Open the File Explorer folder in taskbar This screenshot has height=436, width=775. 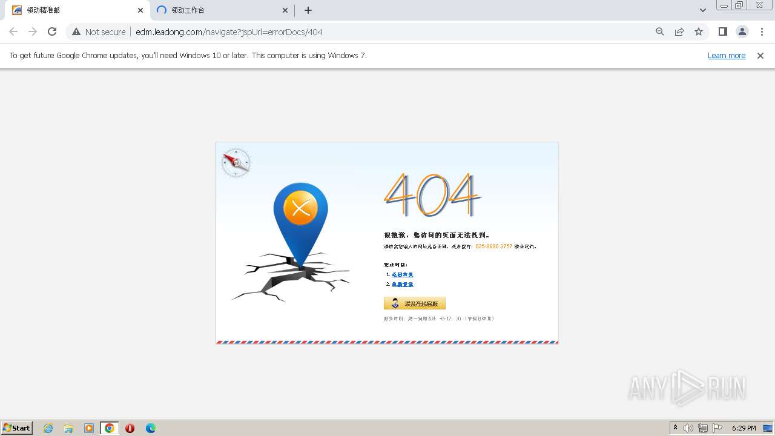[68, 428]
